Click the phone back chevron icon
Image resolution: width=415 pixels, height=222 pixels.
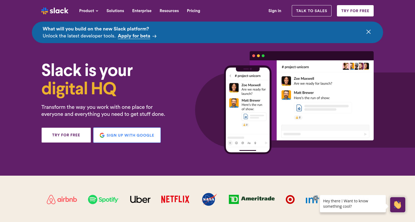click(230, 76)
